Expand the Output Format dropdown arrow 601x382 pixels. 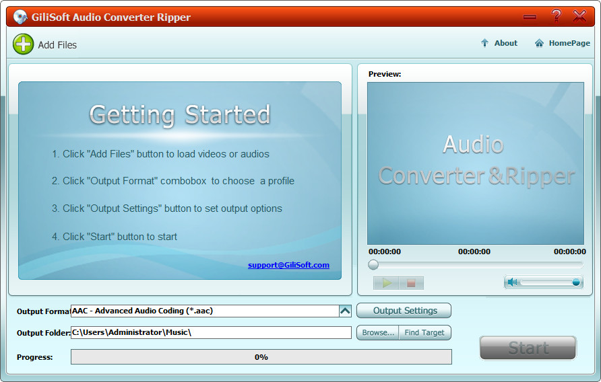345,311
